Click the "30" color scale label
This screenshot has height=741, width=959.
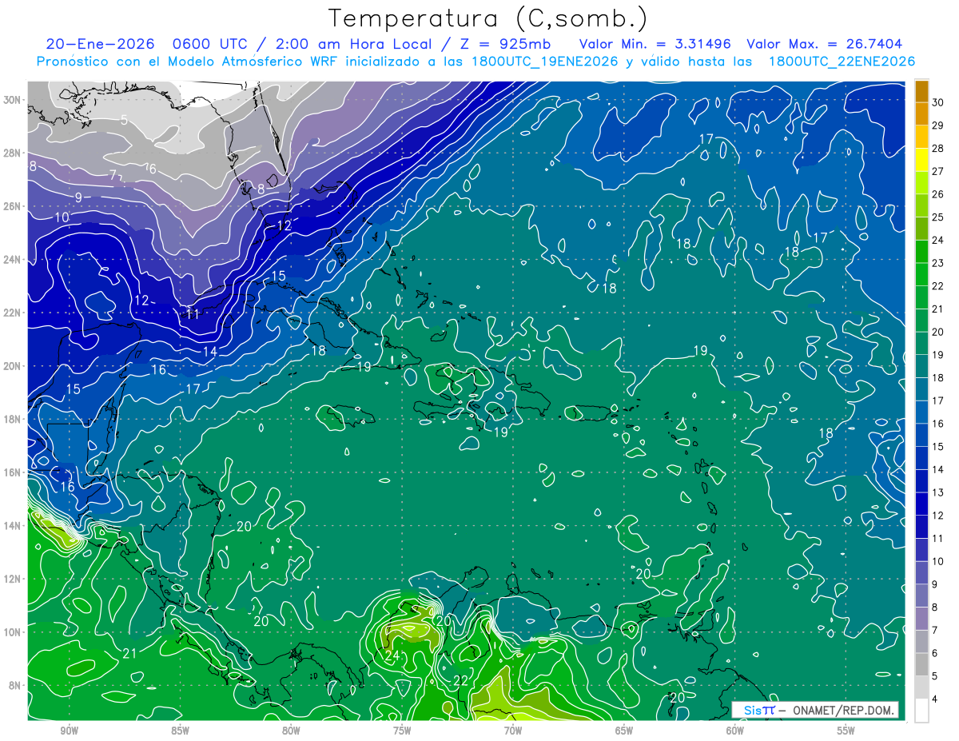point(938,103)
